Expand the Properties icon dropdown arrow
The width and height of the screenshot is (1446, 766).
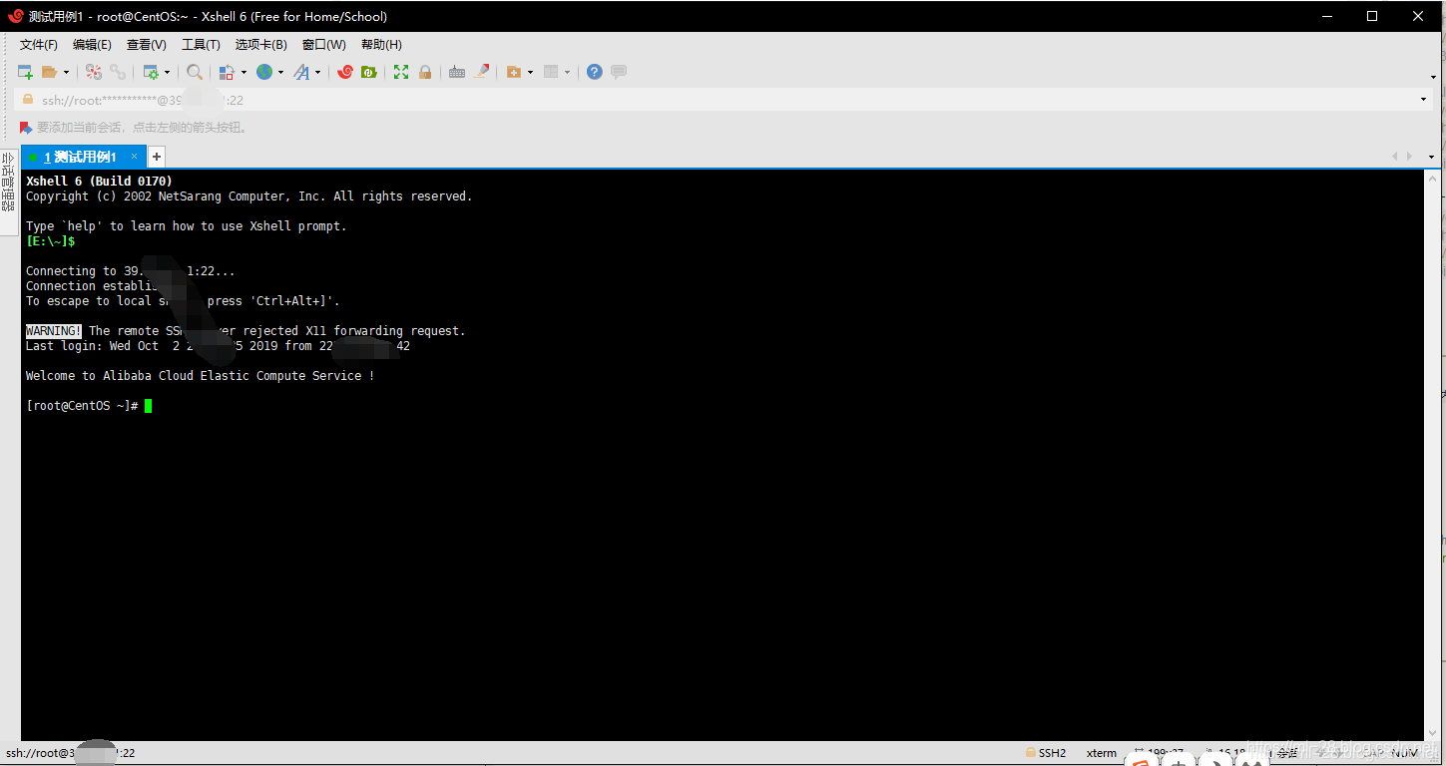(x=167, y=72)
